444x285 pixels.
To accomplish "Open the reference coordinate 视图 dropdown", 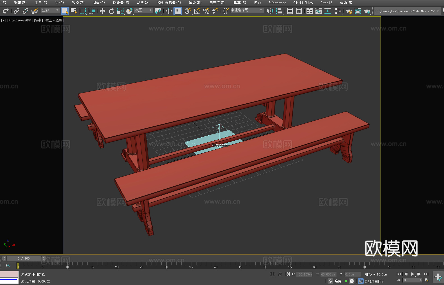I will point(143,10).
